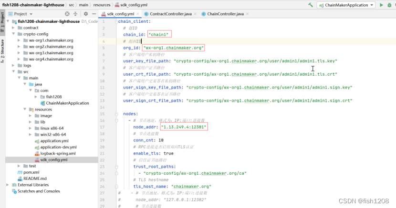396x208 pixels.
Task: Select wx-org3.chainmaker.org folder
Action: (51, 53)
